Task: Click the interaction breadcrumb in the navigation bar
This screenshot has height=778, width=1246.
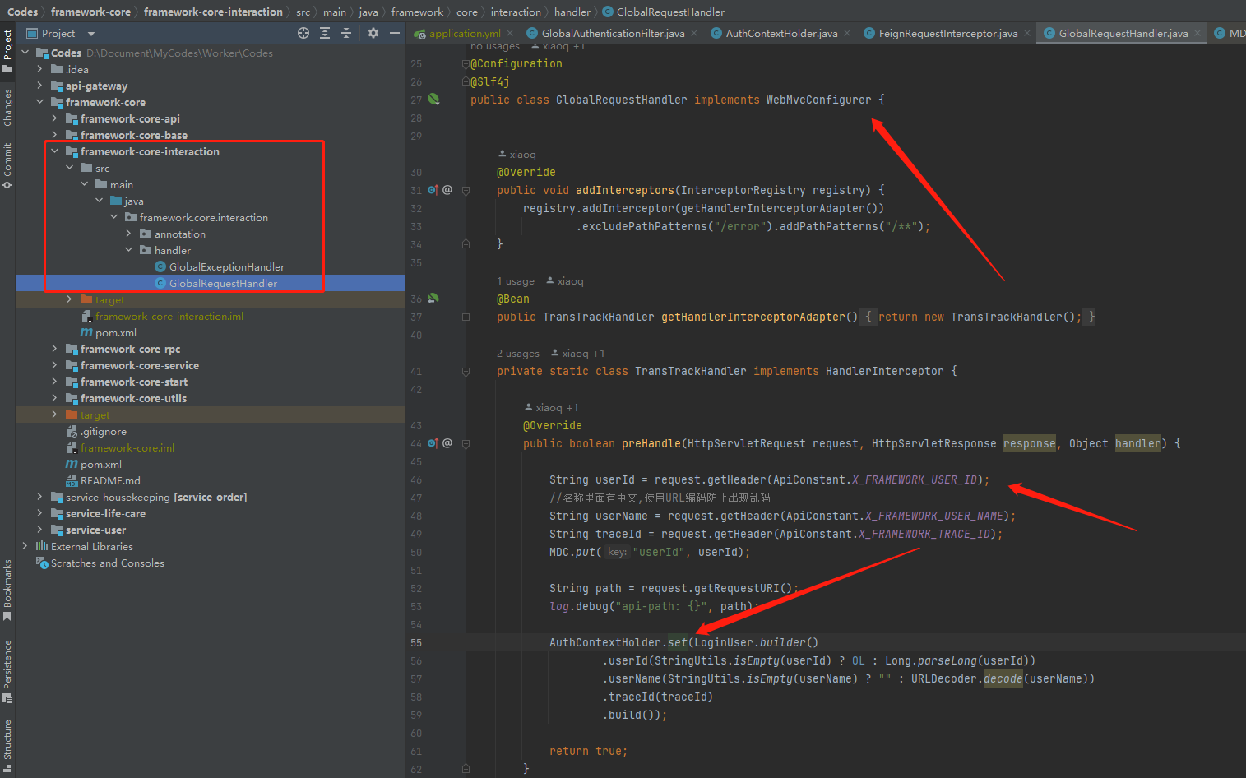Action: [x=516, y=12]
